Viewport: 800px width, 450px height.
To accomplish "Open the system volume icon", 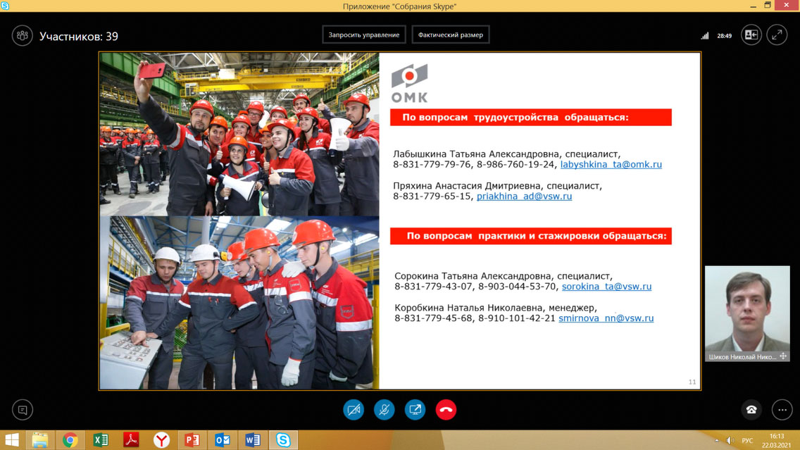I will click(x=730, y=440).
